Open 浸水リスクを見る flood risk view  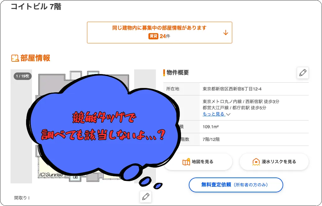274,162
